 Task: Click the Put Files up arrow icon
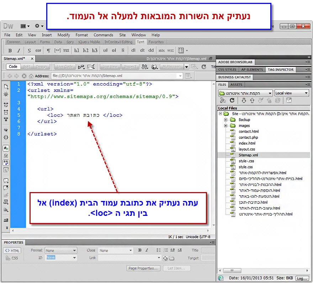[x=252, y=100]
